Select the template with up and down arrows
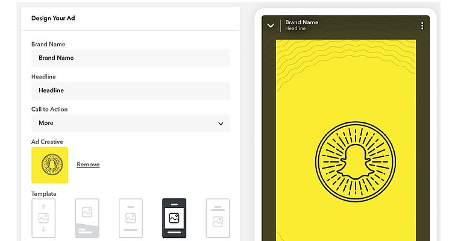 coord(43,218)
